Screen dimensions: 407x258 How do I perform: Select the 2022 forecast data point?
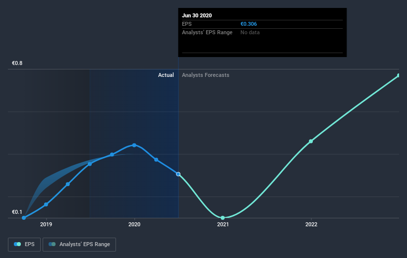tap(311, 141)
